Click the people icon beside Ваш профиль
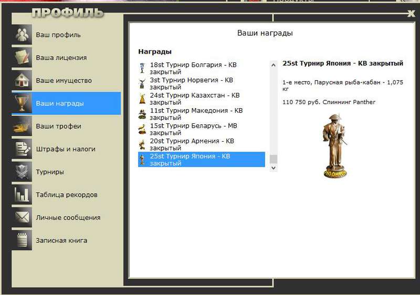The image size is (420, 295). [x=22, y=35]
